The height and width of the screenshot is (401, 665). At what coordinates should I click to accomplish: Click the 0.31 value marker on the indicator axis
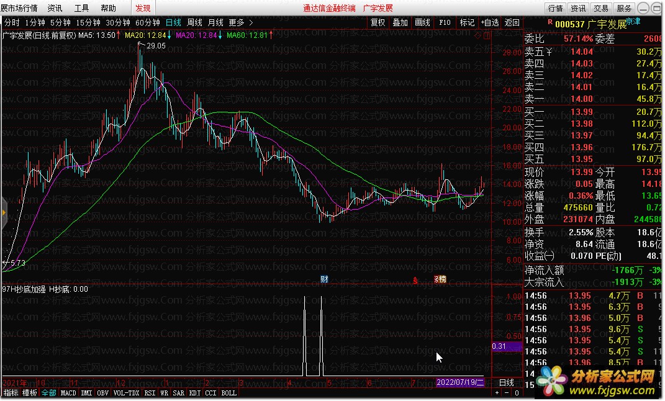[507, 346]
